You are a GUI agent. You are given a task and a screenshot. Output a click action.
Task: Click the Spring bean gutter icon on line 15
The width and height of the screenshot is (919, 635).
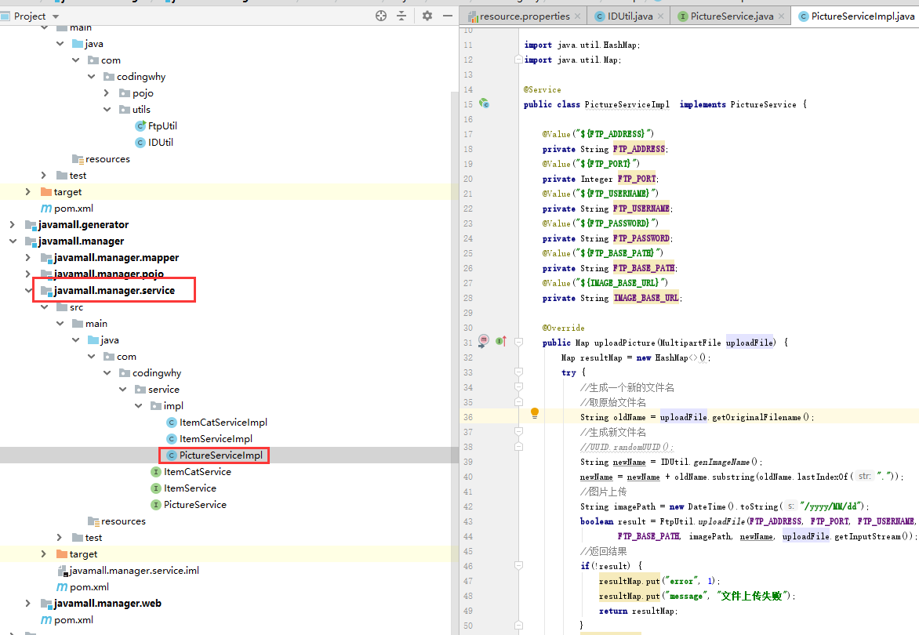[485, 103]
